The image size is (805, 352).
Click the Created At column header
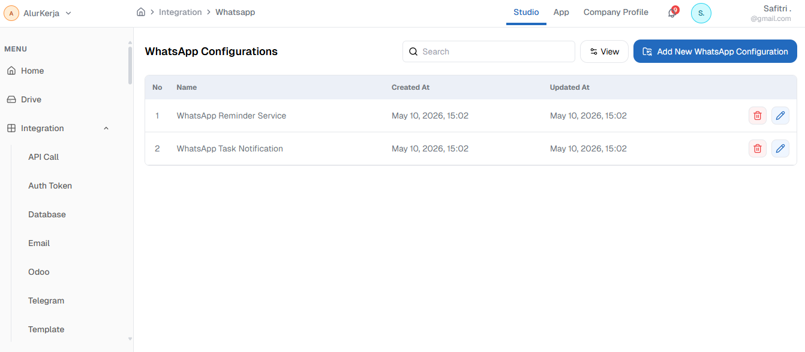410,87
